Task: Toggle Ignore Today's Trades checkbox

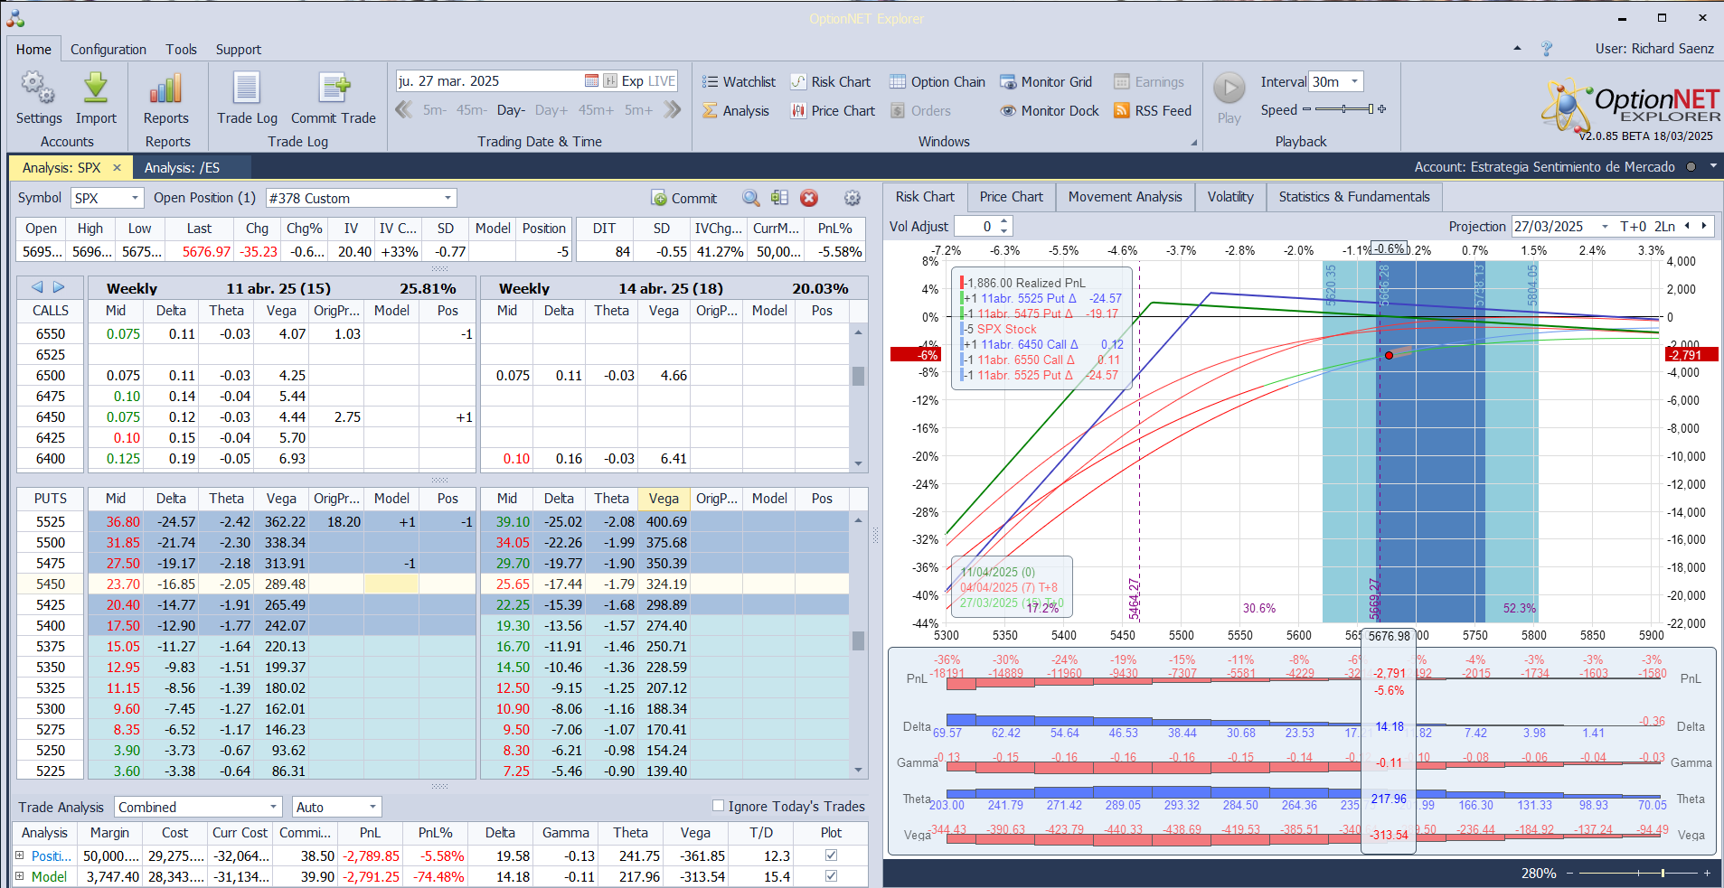Action: [718, 806]
